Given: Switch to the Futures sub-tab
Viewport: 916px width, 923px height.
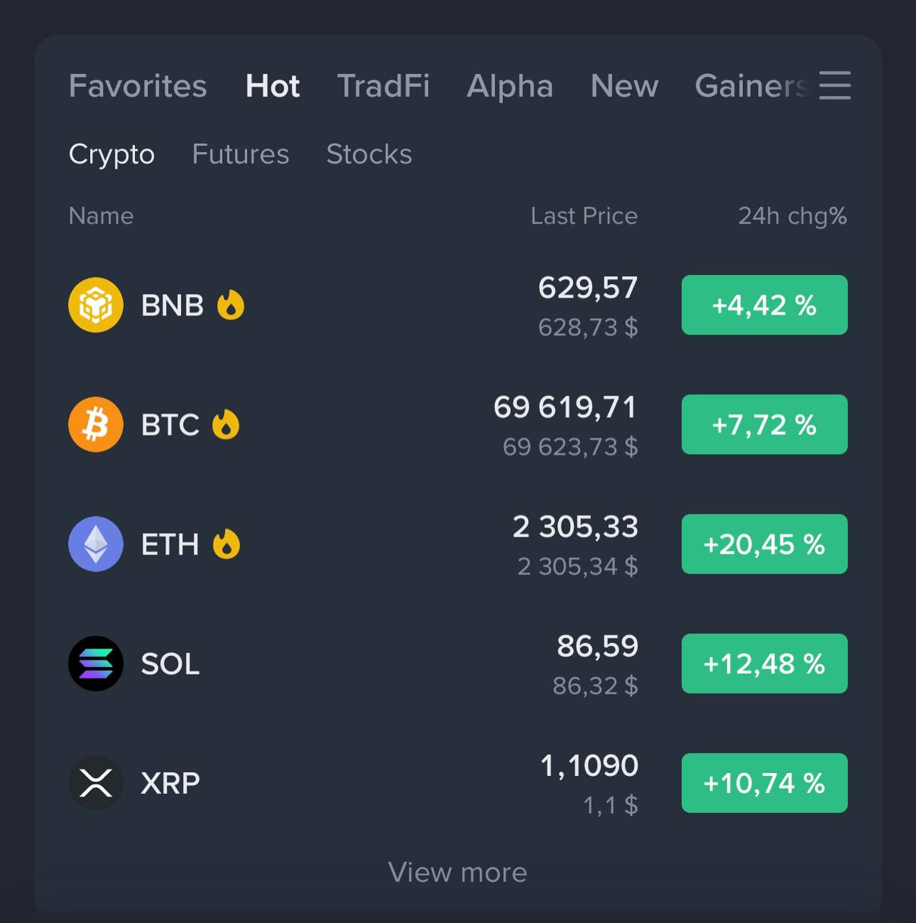Looking at the screenshot, I should [x=241, y=154].
